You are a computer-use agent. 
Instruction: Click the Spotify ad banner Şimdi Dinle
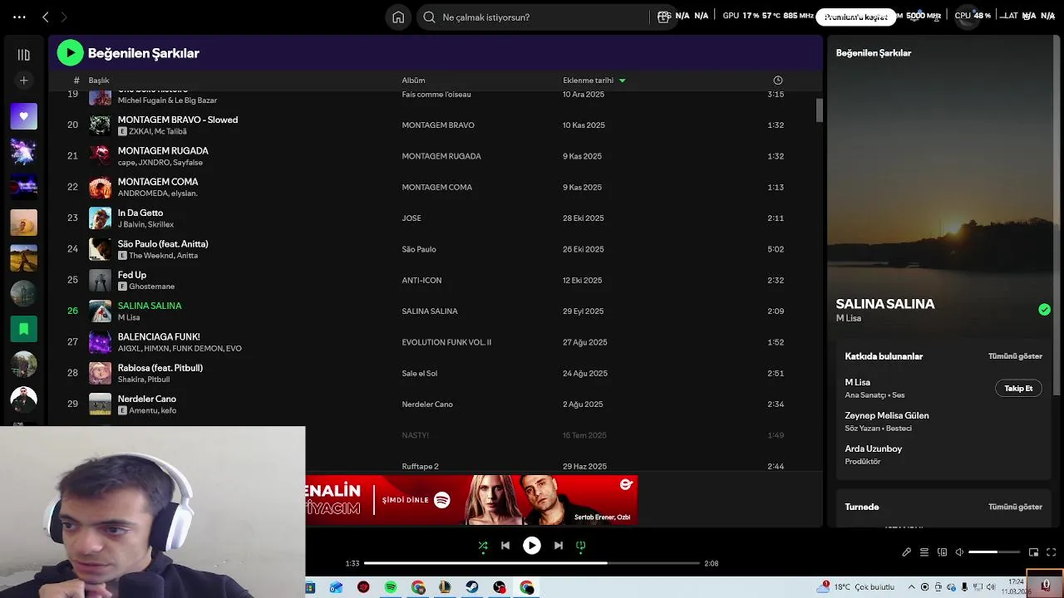471,500
